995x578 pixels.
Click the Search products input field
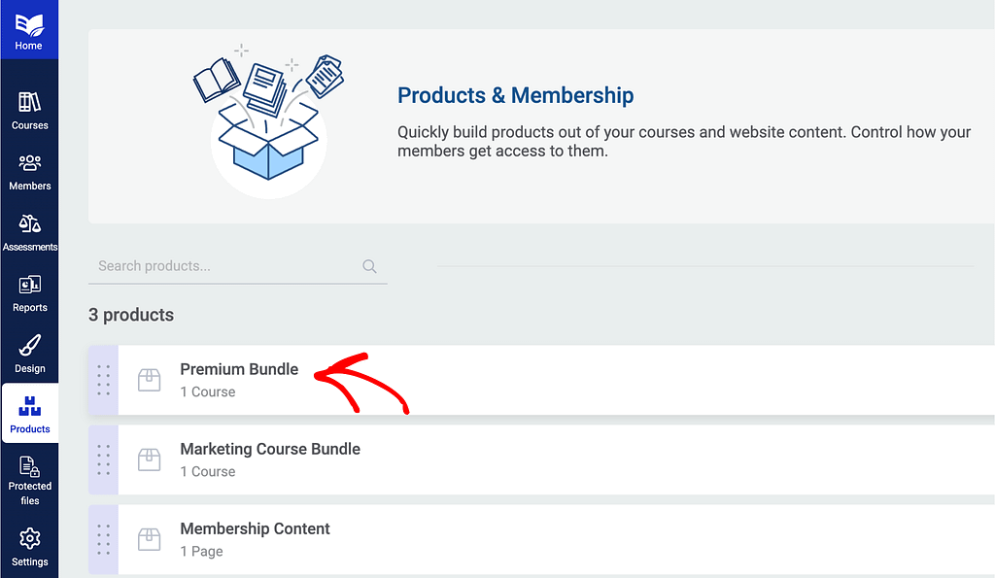tap(223, 266)
